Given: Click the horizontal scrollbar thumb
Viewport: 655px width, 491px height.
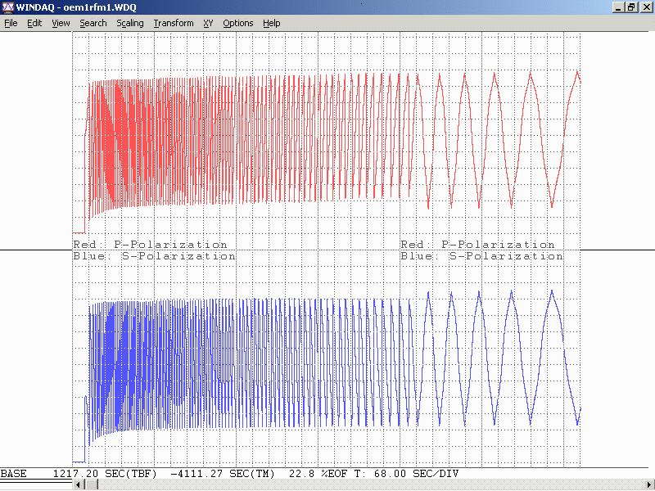Looking at the screenshot, I should tap(91, 484).
